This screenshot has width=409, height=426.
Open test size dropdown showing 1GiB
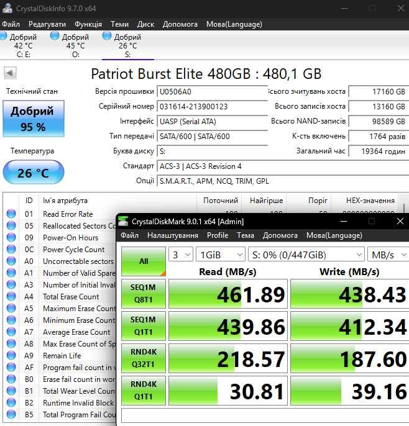(221, 255)
